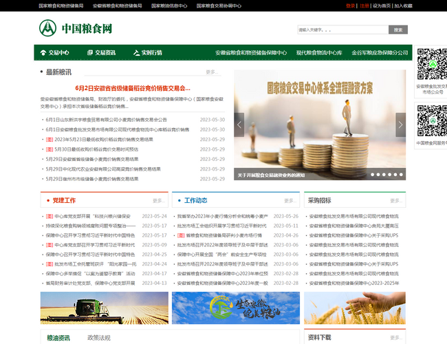
Task: Open 国家粮油信息中心 top bar link
Action: (169, 6)
